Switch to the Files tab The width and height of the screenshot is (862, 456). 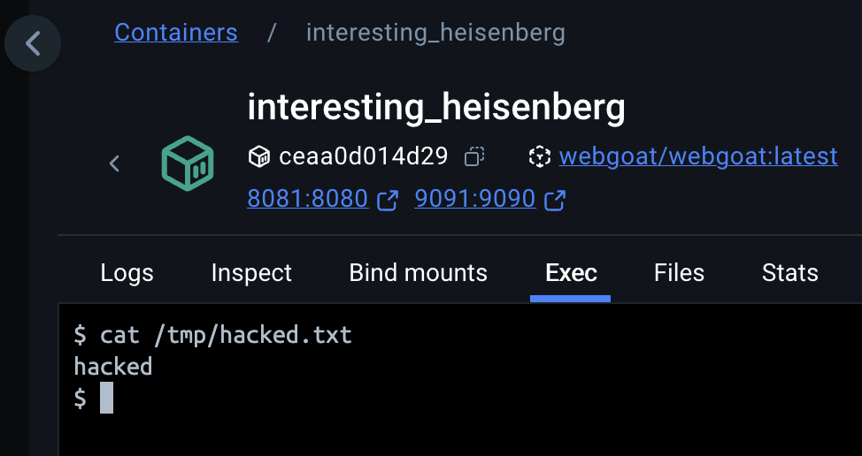(x=679, y=273)
